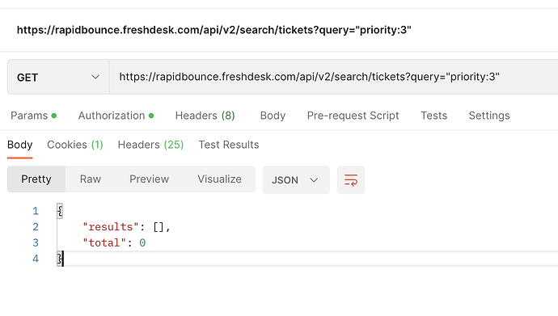Click the empty results array brackets

pos(159,227)
